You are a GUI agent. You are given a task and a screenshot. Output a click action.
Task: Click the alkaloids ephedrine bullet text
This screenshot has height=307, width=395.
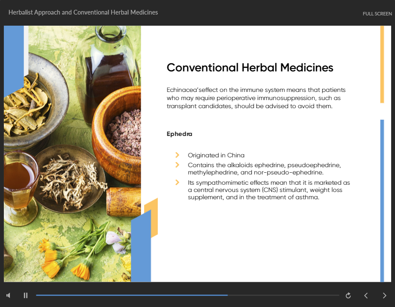[x=264, y=168]
